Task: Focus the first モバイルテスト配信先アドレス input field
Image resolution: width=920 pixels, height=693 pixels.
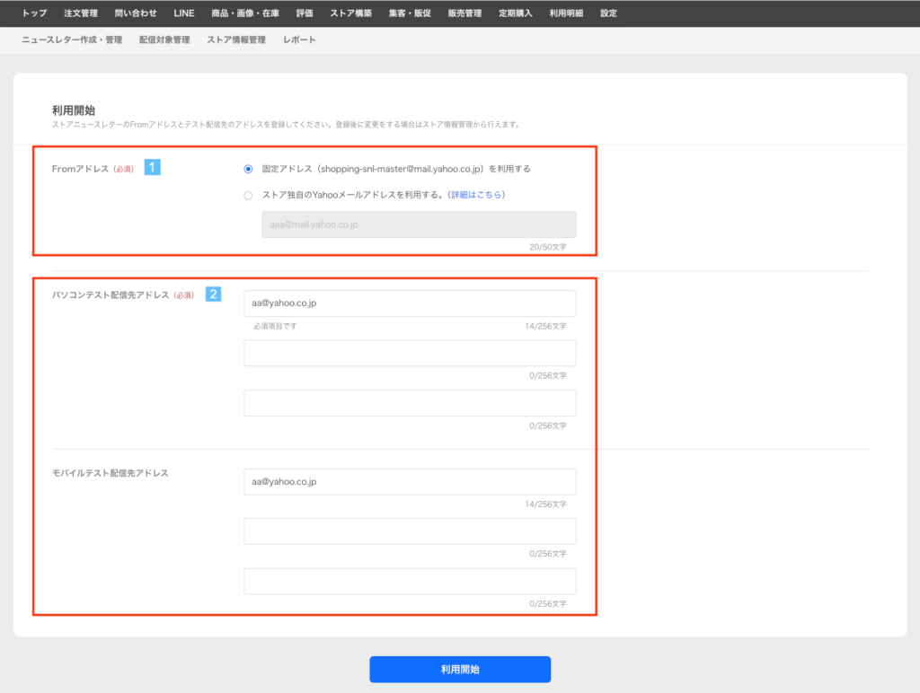Action: coord(410,482)
